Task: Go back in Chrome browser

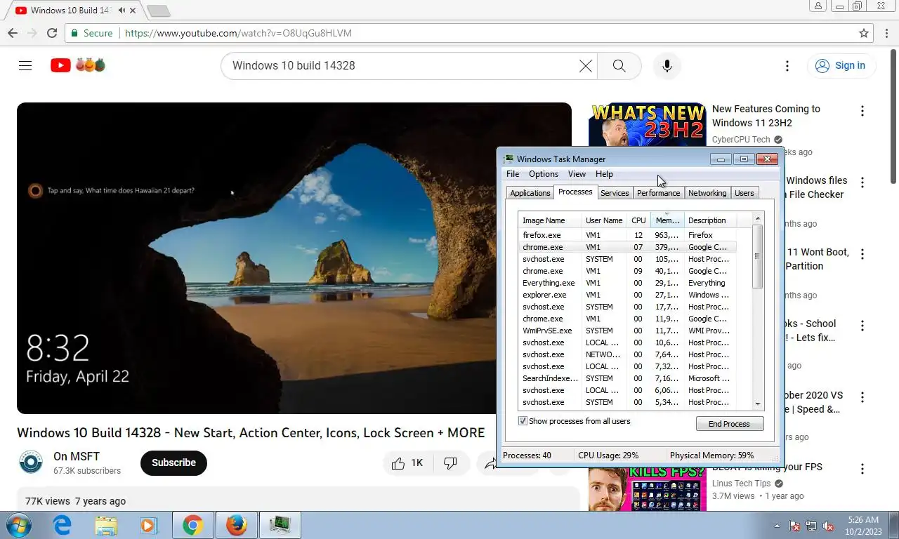Action: click(13, 33)
